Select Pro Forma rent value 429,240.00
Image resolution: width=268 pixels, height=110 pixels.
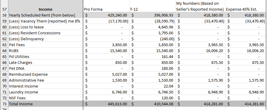(106, 15)
